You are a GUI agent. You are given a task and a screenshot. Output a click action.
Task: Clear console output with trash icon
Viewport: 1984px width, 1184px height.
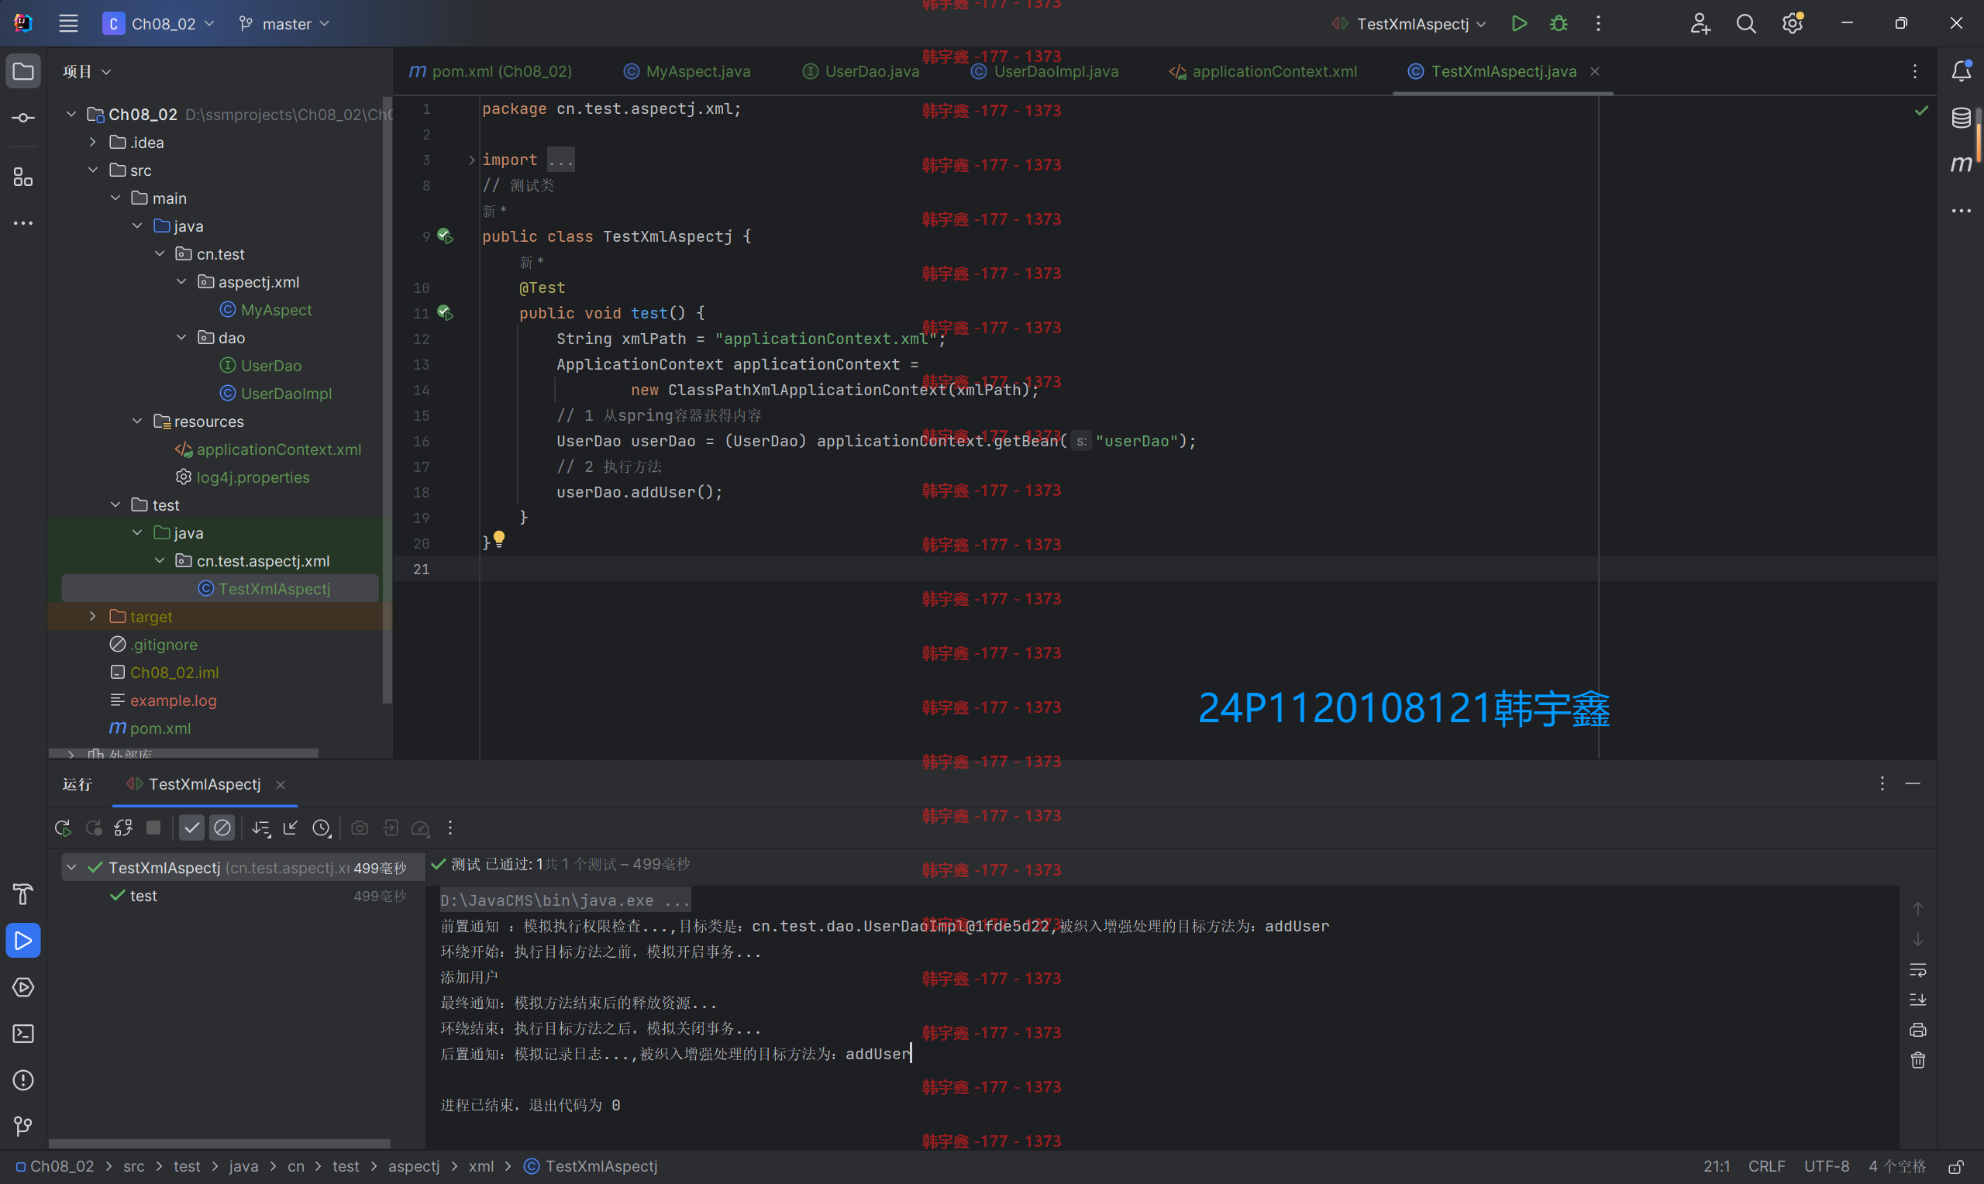pos(1918,1059)
